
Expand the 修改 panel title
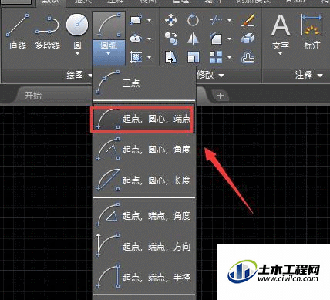210,75
